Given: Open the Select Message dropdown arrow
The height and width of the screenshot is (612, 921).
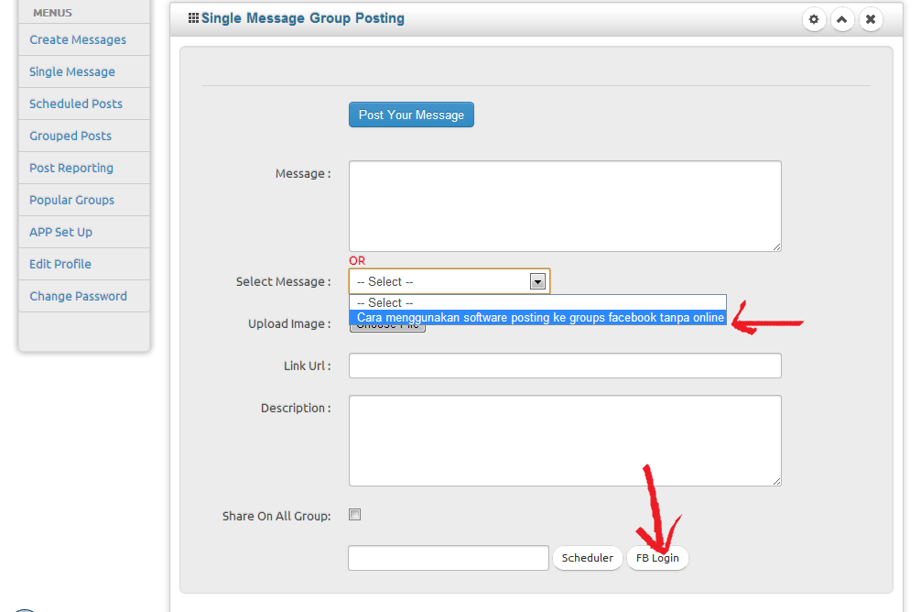Looking at the screenshot, I should (x=537, y=281).
